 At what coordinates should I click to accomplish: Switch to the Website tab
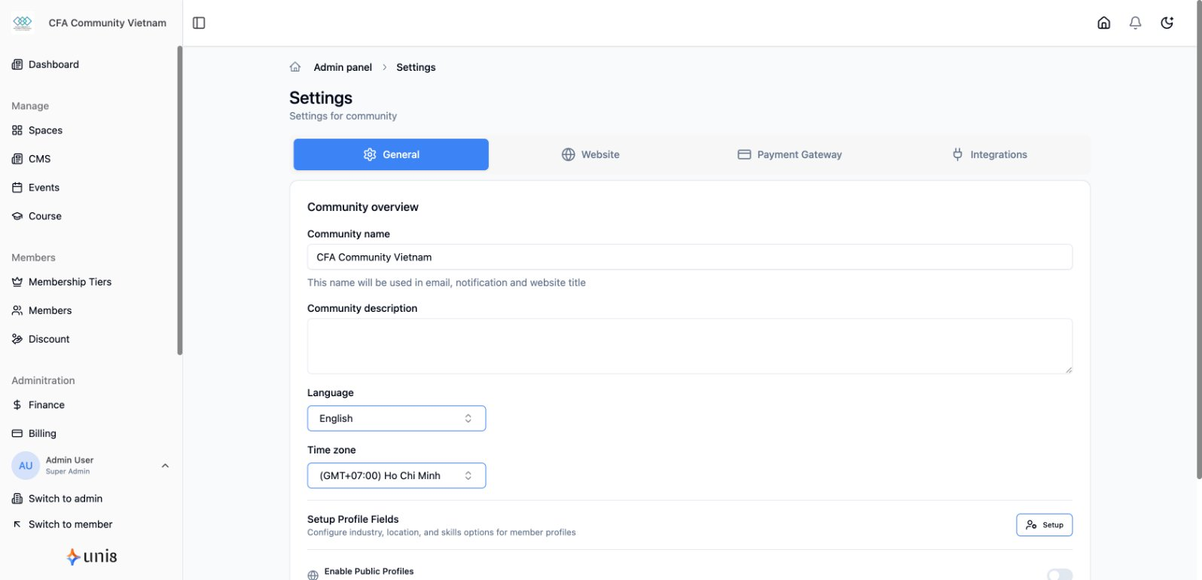coord(590,154)
